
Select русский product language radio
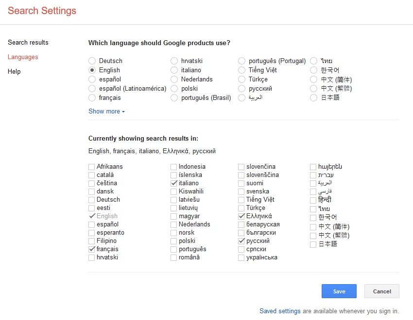241,89
